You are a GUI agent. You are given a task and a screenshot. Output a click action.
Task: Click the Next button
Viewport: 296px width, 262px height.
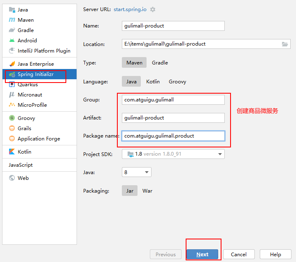click(x=202, y=254)
